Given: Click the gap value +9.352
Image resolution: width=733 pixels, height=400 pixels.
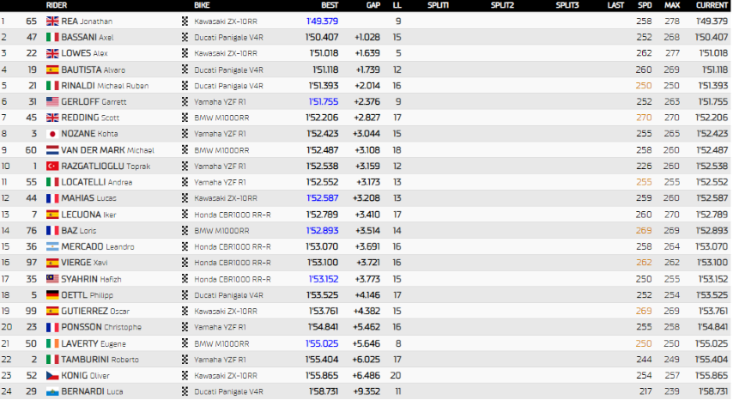Looking at the screenshot, I should 367,391.
